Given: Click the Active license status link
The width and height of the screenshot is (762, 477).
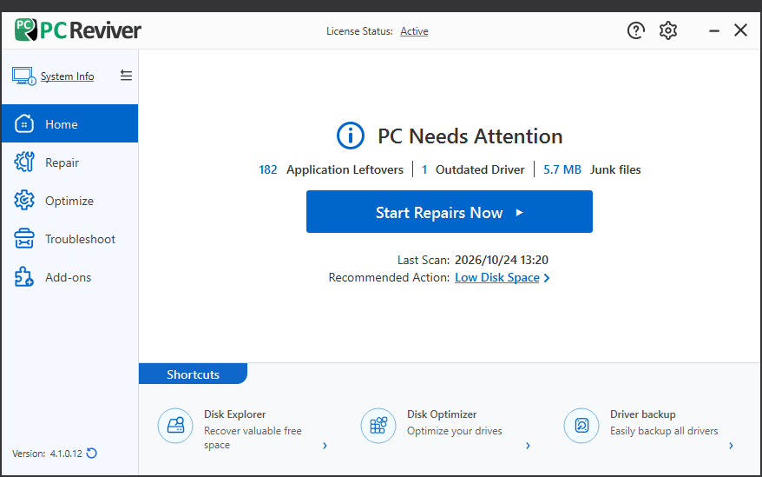Looking at the screenshot, I should pos(414,31).
